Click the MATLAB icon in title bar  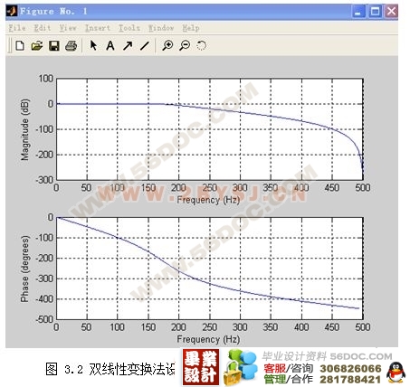click(x=12, y=12)
